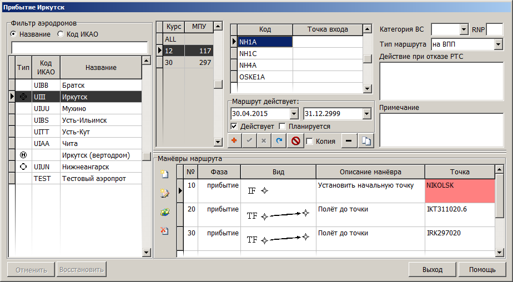The image size is (513, 282).
Task: Open the 30.04.2015 start date dropdown
Action: [x=295, y=113]
